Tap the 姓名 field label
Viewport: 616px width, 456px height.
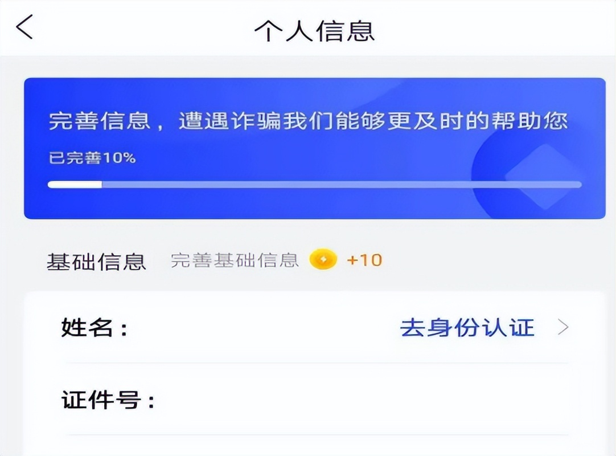click(84, 327)
